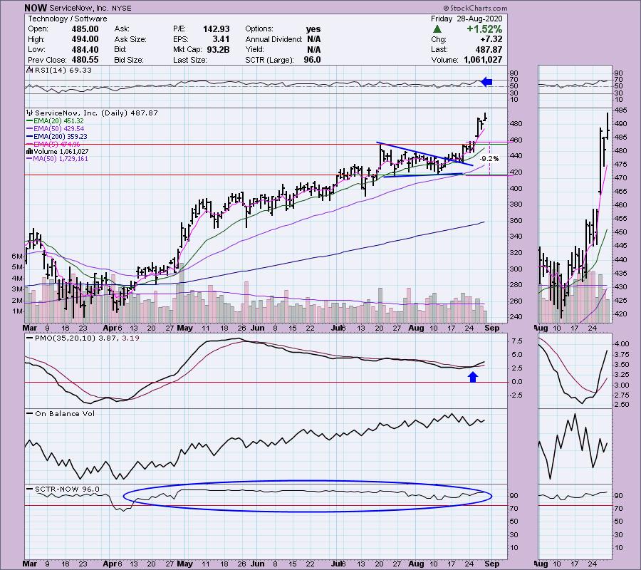This screenshot has width=641, height=570.
Task: Click the Volume label in the quote table
Action: tap(444, 60)
